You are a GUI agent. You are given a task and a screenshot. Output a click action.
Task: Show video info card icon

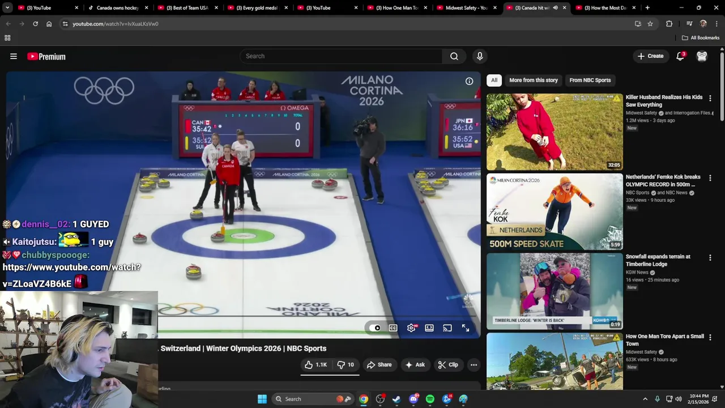(x=469, y=81)
